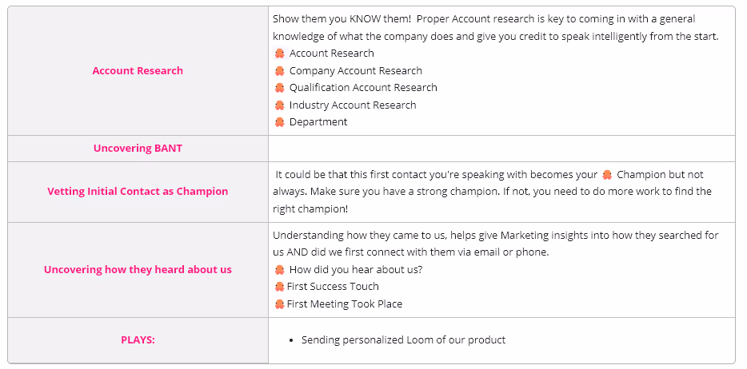747x369 pixels.
Task: Open the Qualification Account Research link
Action: (363, 88)
